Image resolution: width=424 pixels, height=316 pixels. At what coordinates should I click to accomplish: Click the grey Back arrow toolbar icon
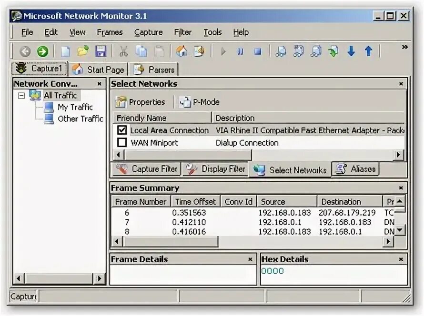pyautogui.click(x=25, y=51)
